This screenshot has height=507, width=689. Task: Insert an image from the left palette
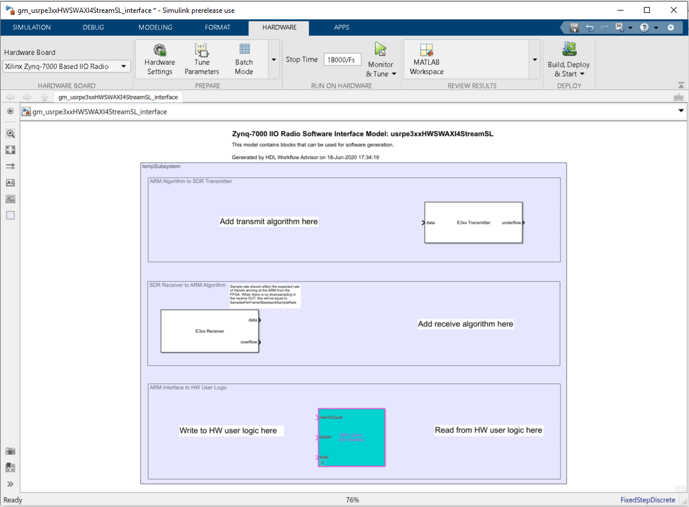pos(10,199)
